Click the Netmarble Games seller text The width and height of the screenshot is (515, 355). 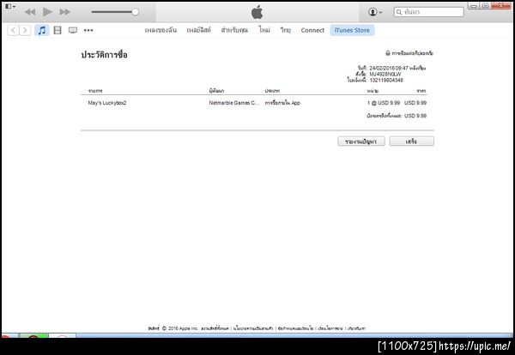click(233, 103)
